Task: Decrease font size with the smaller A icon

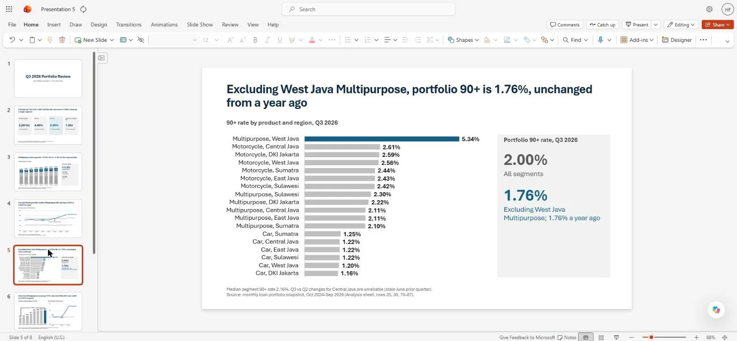Action: click(243, 40)
